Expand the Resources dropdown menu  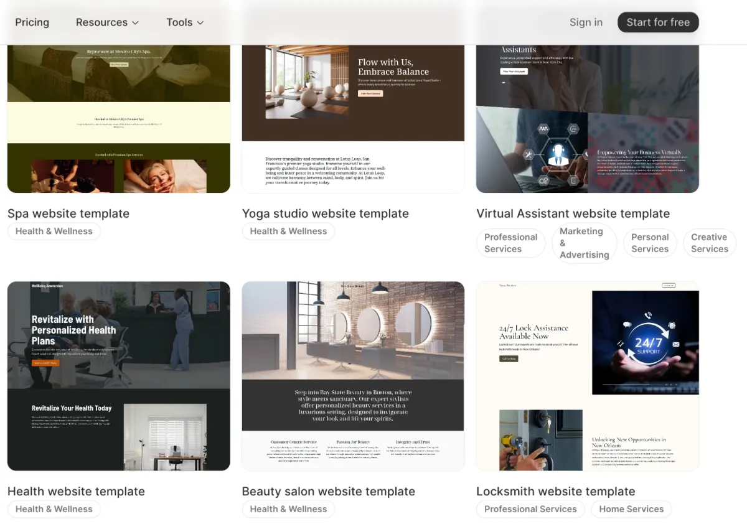coord(107,22)
